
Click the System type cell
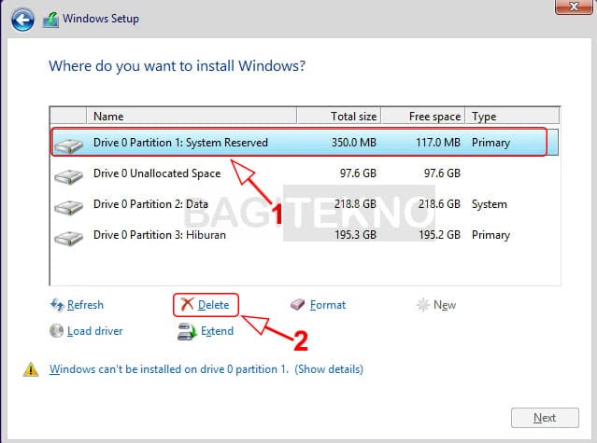click(x=490, y=204)
